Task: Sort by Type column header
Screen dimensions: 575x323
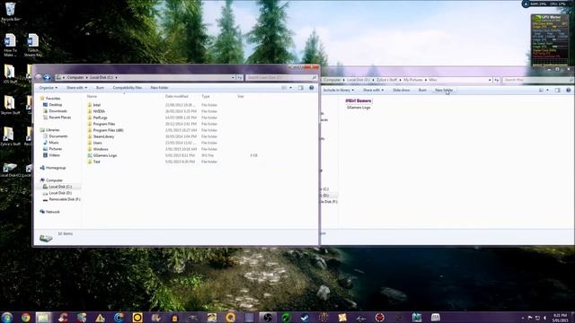Action: coord(206,96)
